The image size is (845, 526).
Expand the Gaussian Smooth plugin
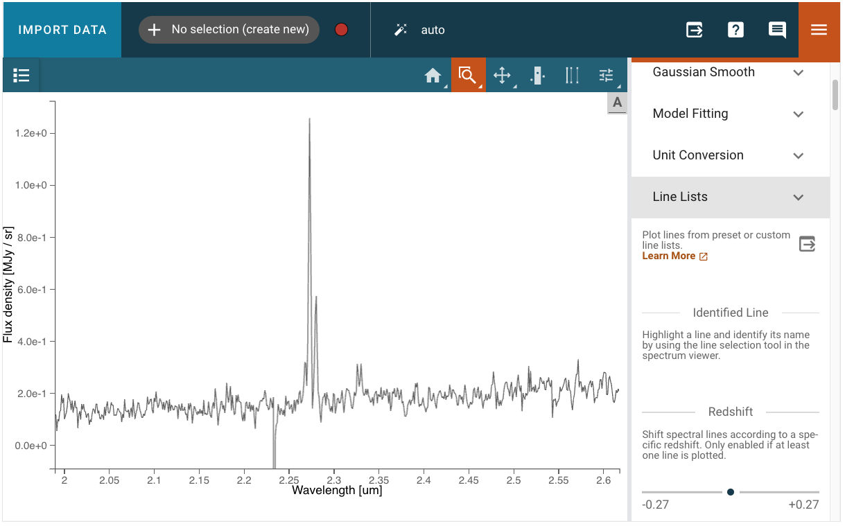[730, 72]
